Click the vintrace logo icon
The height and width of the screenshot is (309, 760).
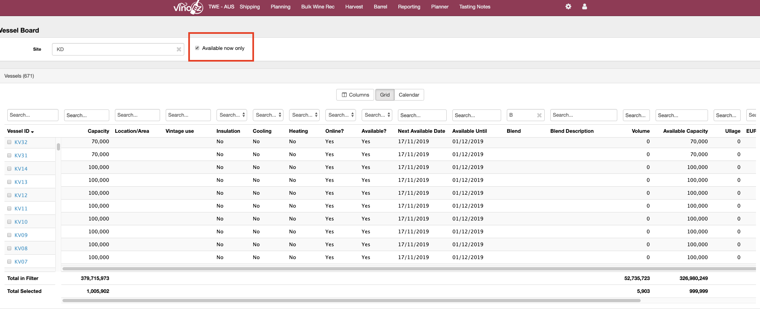pos(188,7)
